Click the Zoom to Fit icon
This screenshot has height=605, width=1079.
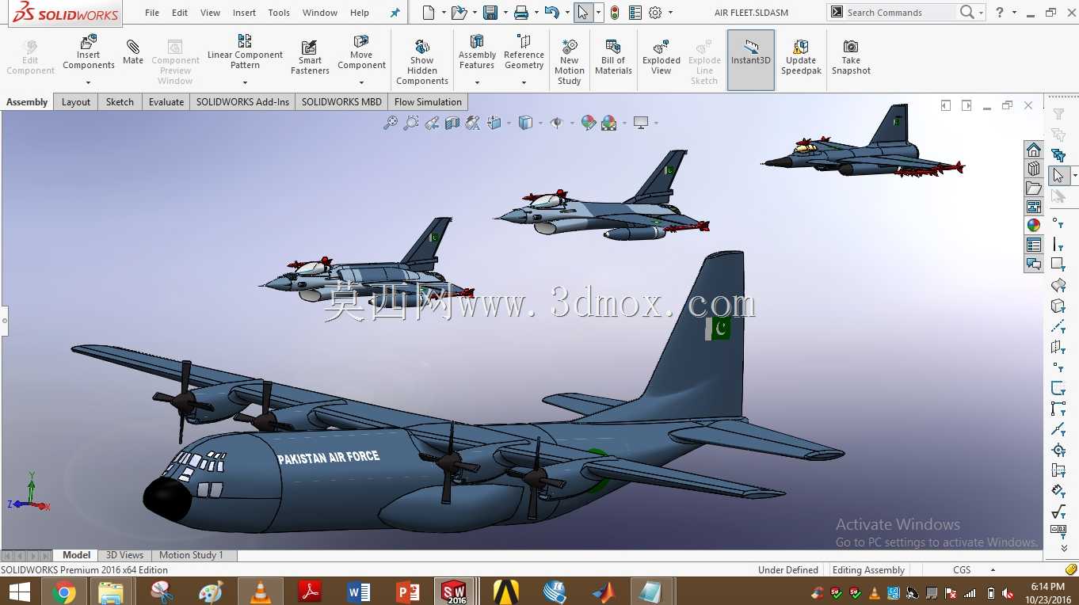[x=391, y=123]
